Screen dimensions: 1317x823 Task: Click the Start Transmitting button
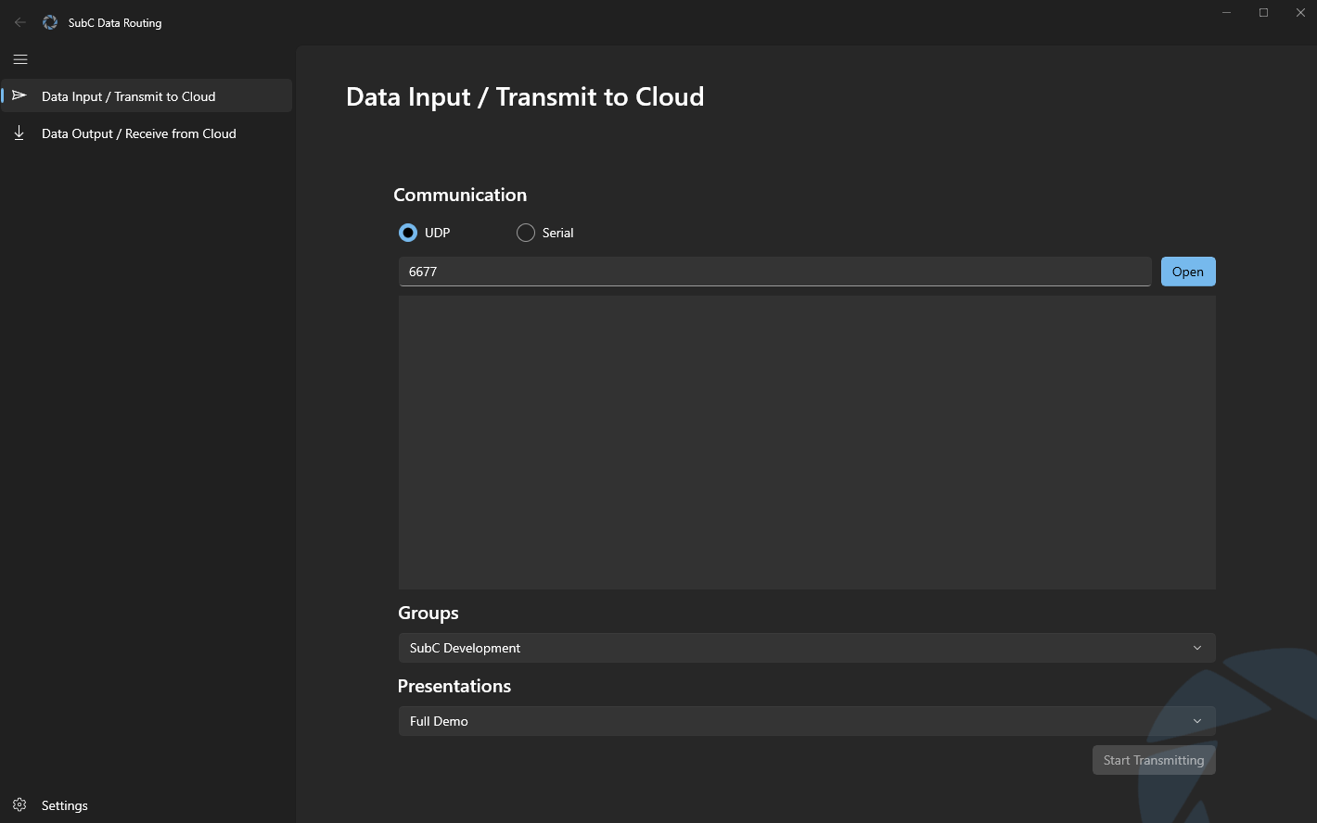[1153, 760]
